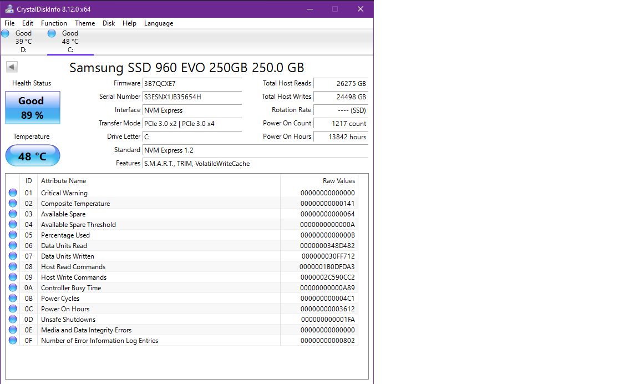Select the C: drive tab at 48 °C

(70, 42)
